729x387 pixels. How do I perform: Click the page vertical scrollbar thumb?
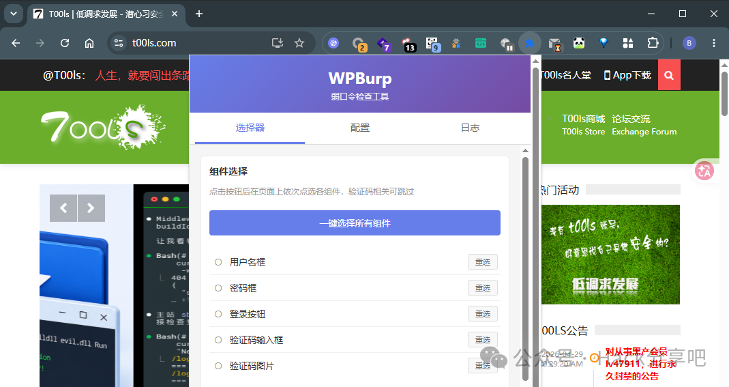click(x=724, y=93)
